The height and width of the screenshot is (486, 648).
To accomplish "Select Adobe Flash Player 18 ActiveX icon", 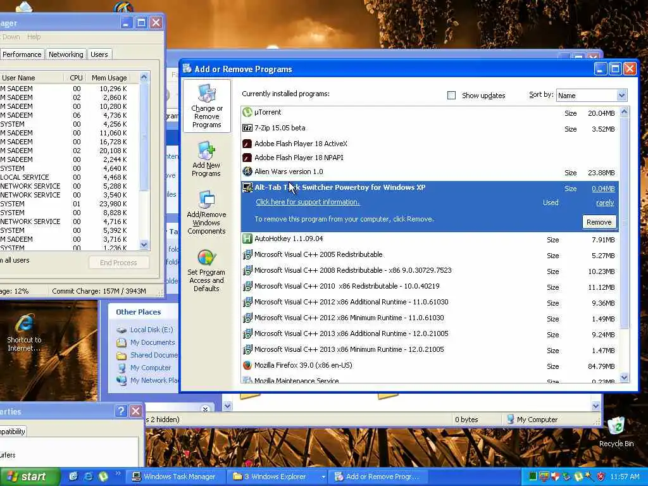I will tap(247, 144).
